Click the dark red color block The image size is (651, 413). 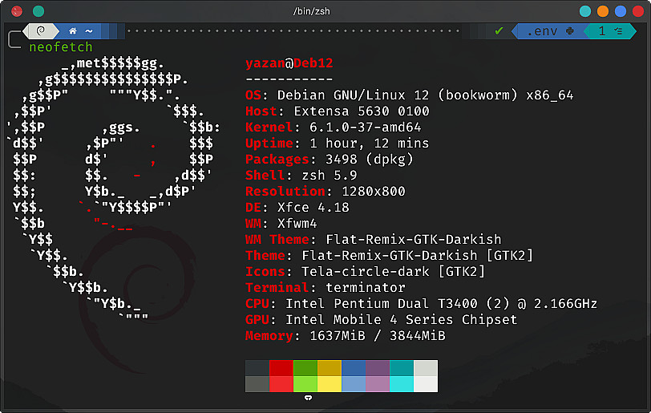(281, 368)
